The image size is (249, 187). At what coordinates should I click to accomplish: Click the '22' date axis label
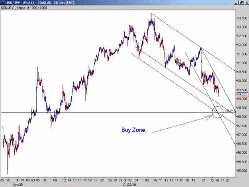click(x=102, y=180)
